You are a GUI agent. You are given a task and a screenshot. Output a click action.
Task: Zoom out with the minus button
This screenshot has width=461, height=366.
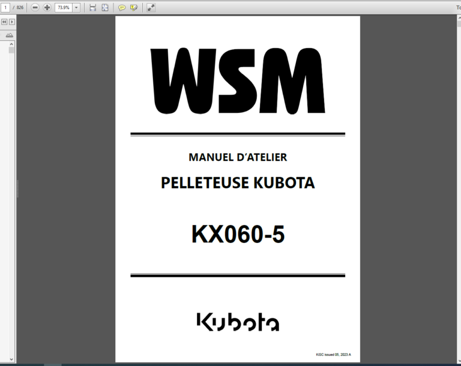click(35, 7)
